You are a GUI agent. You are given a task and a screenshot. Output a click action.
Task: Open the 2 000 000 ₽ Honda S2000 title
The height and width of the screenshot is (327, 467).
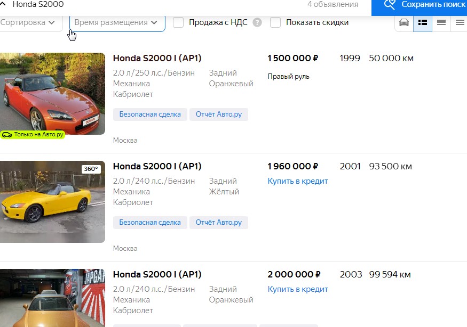tap(157, 274)
